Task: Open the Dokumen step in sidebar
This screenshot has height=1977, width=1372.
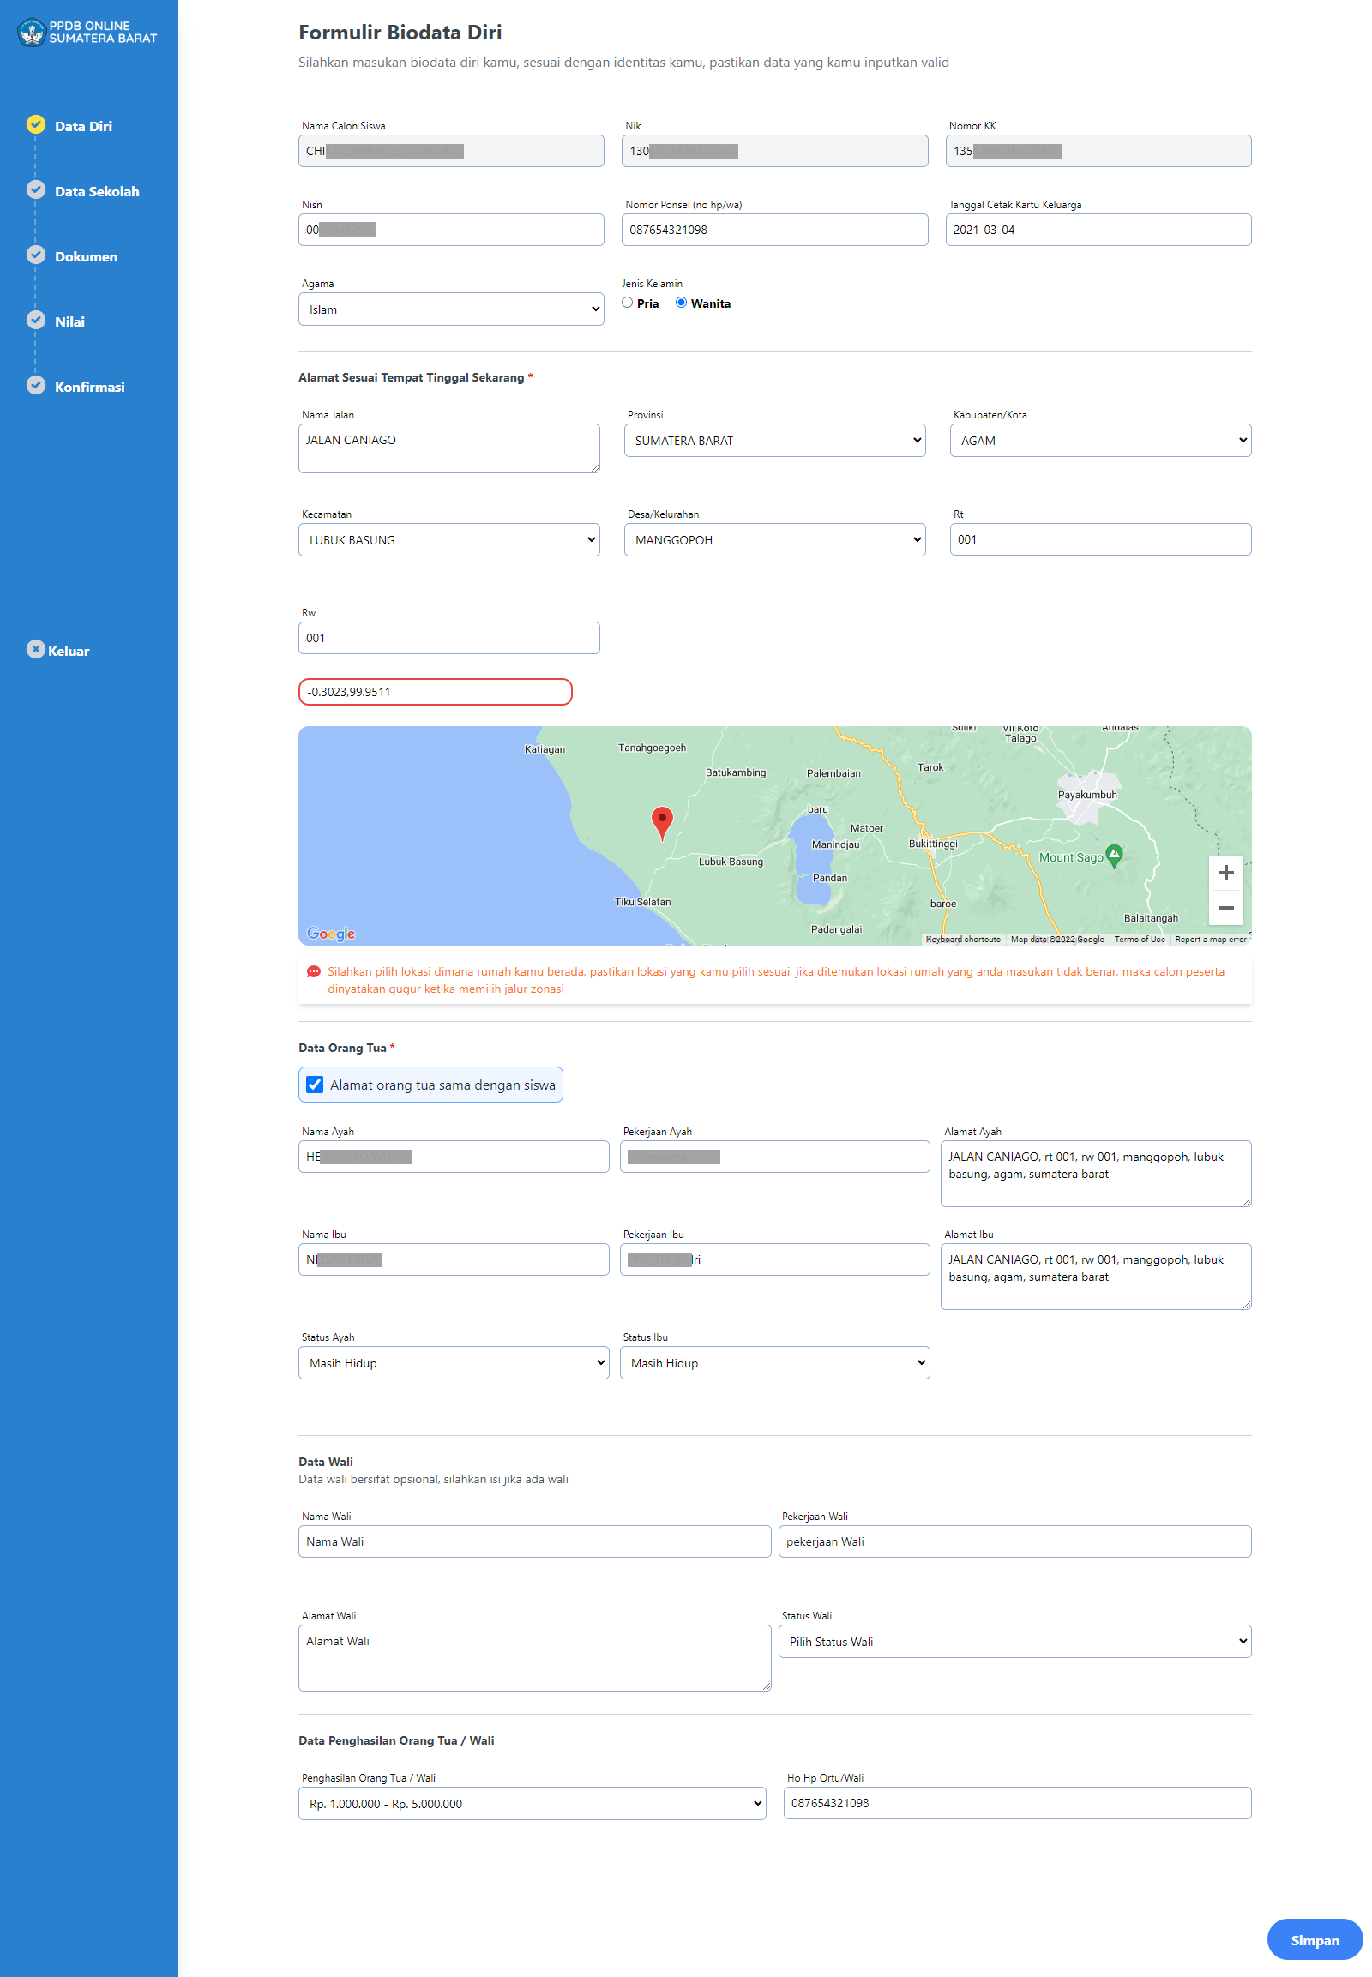Action: pos(86,257)
